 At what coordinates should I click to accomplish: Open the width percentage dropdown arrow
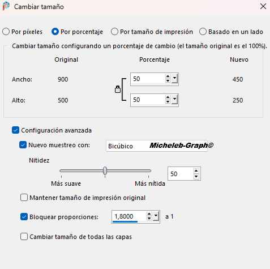pyautogui.click(x=174, y=79)
